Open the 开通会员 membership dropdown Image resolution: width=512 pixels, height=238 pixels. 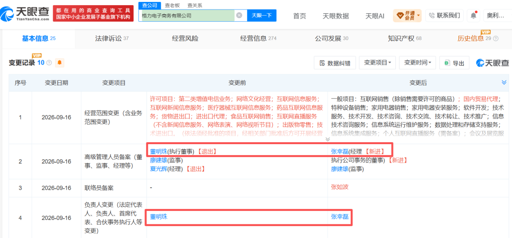(407, 15)
